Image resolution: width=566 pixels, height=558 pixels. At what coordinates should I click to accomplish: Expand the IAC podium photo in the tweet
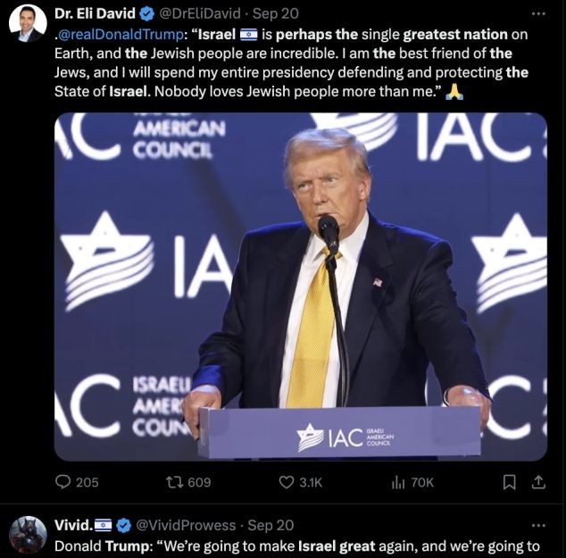pos(301,287)
